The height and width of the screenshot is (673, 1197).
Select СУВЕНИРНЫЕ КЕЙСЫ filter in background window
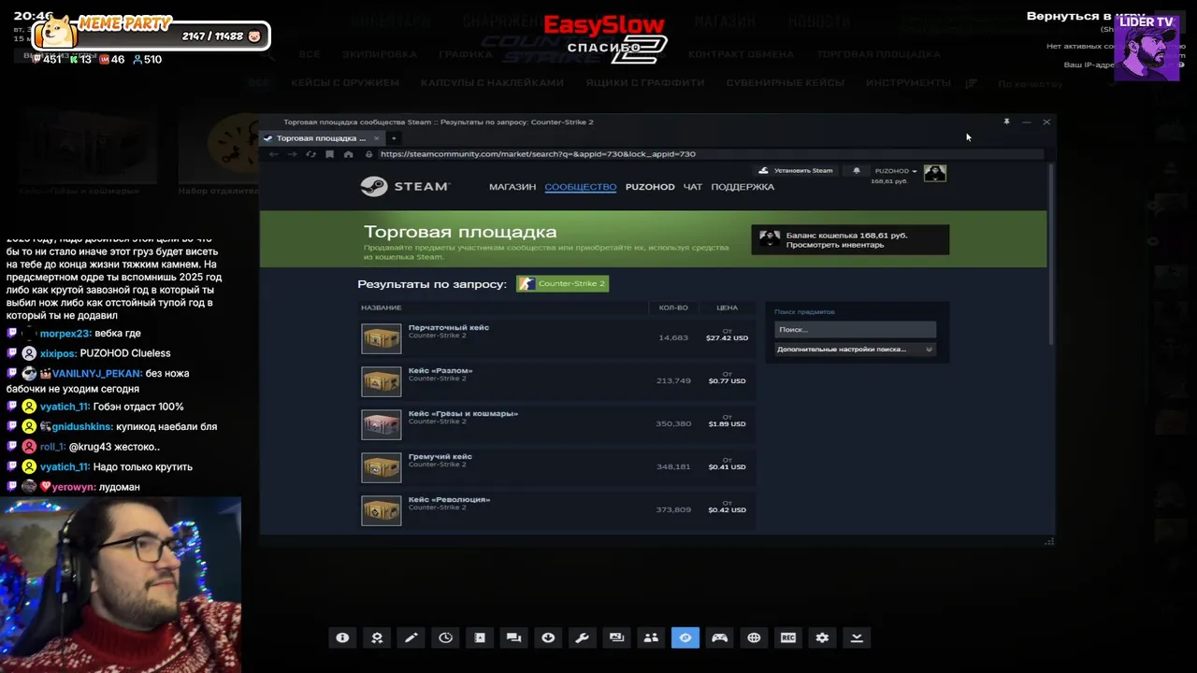tap(786, 82)
